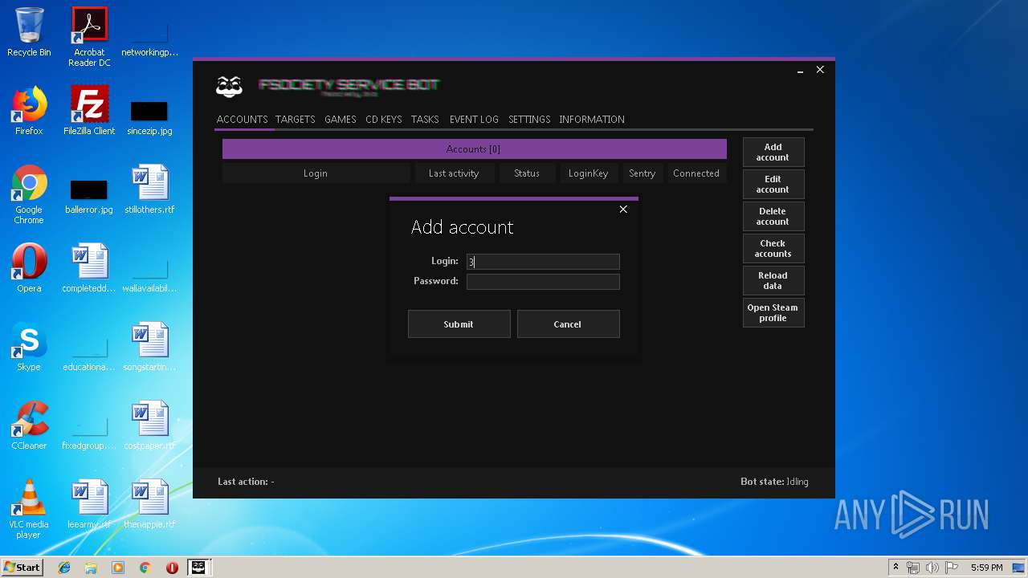Click the Accounts [0] header bar

474,149
